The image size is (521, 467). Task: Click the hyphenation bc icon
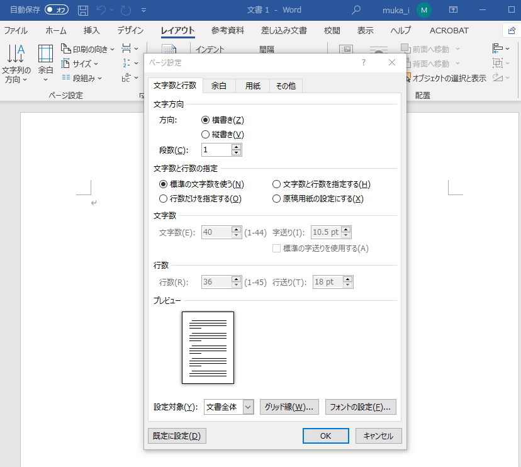tap(130, 78)
